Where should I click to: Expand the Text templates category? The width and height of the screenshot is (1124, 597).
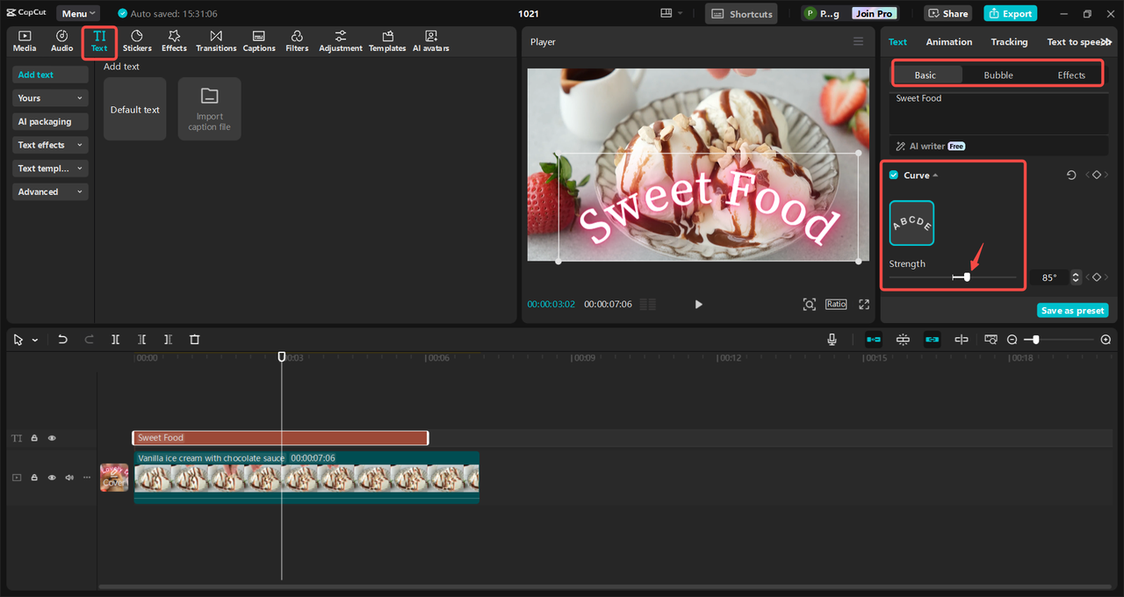(x=50, y=169)
